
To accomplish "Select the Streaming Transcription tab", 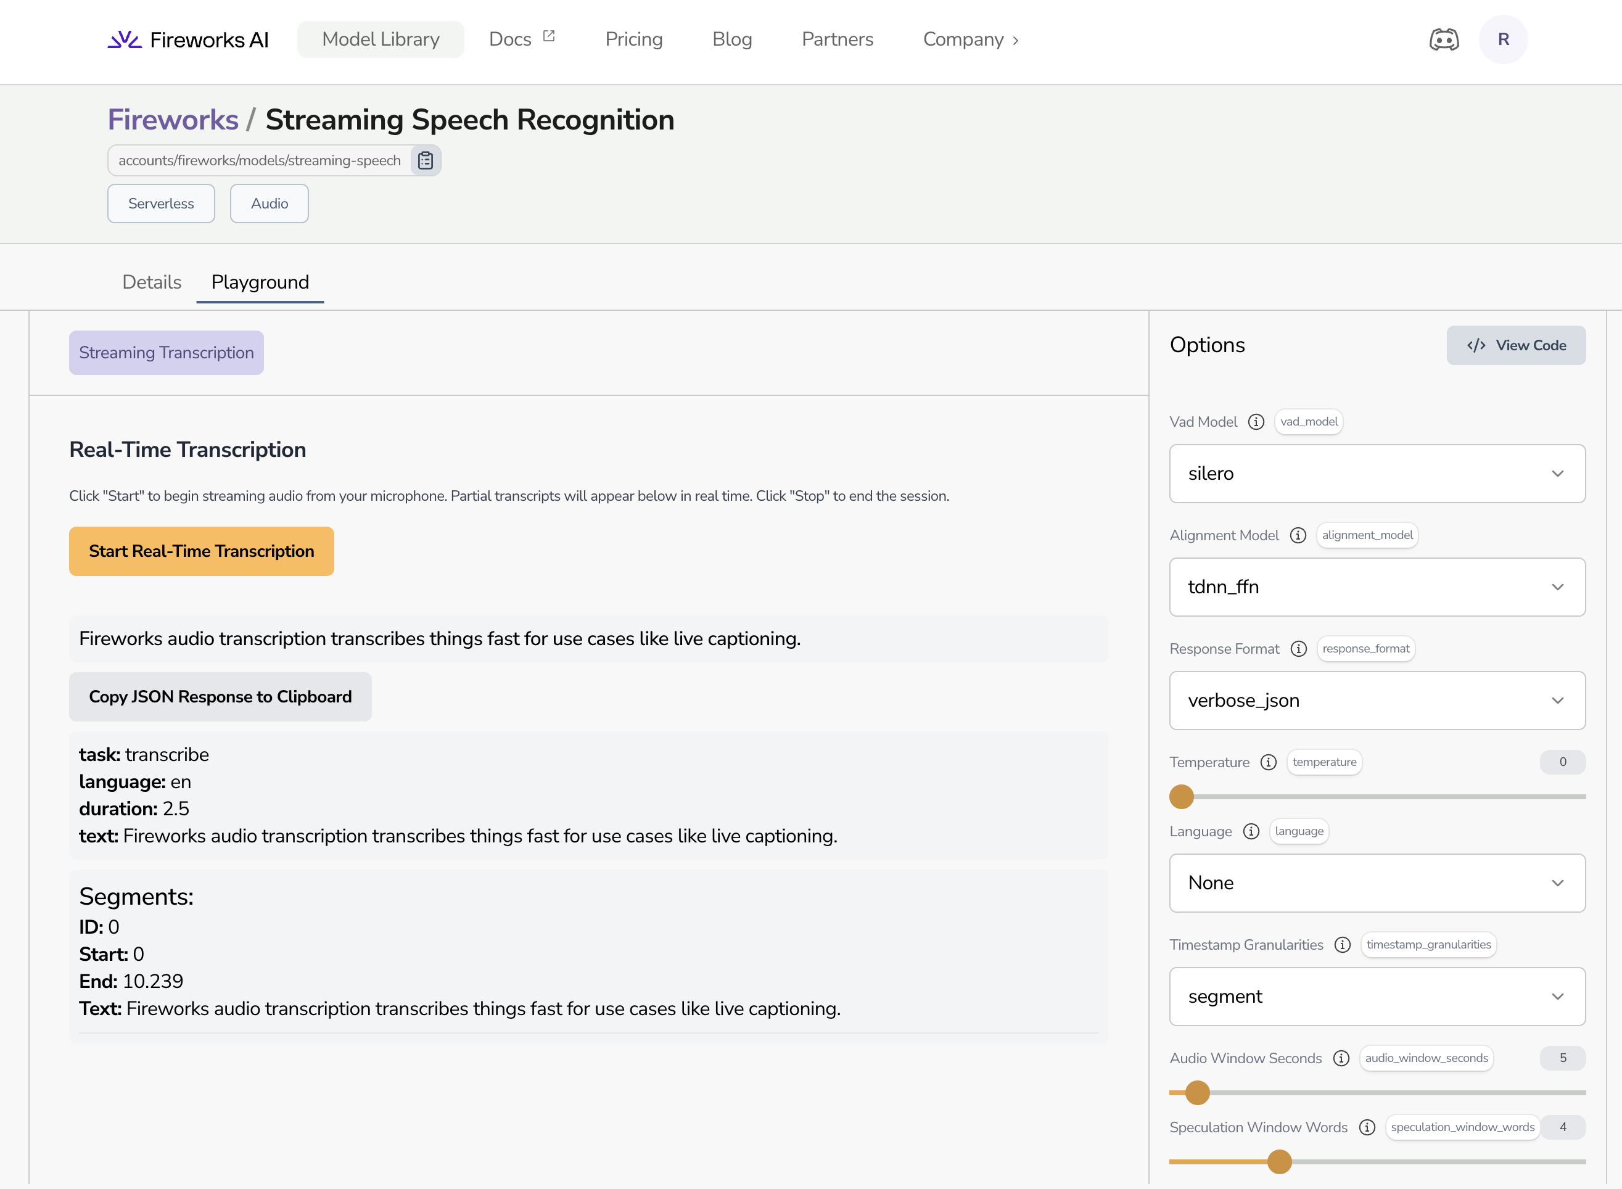I will coord(167,353).
